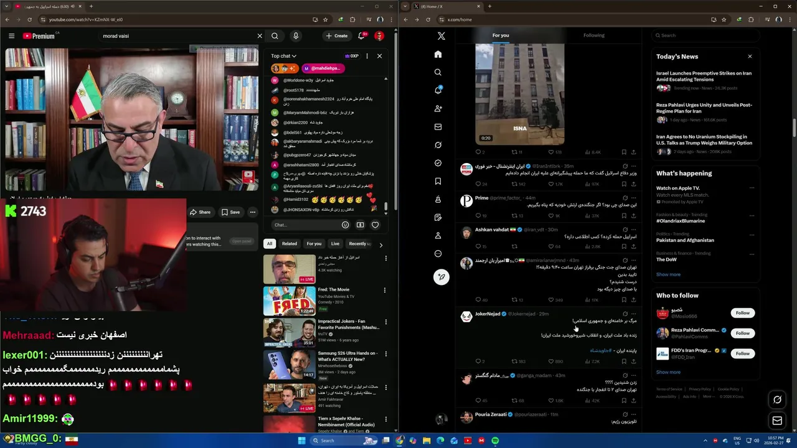Image resolution: width=797 pixels, height=448 pixels.
Task: Click the X search input field
Action: (705, 35)
